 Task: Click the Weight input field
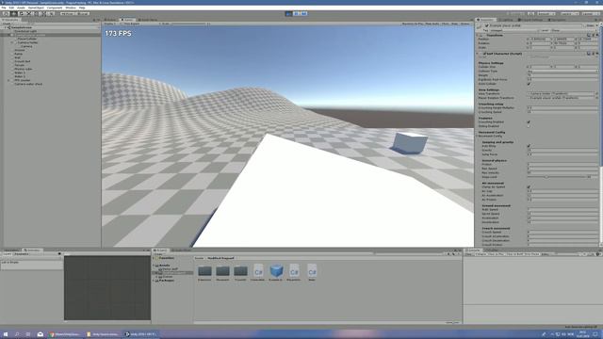coord(562,75)
